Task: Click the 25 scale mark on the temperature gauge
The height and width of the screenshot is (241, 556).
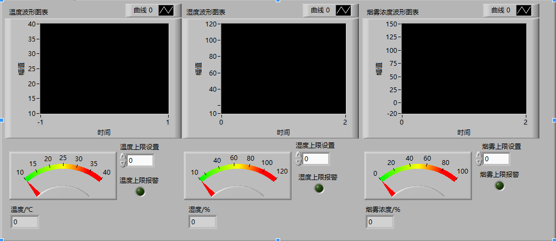Action: (x=63, y=157)
